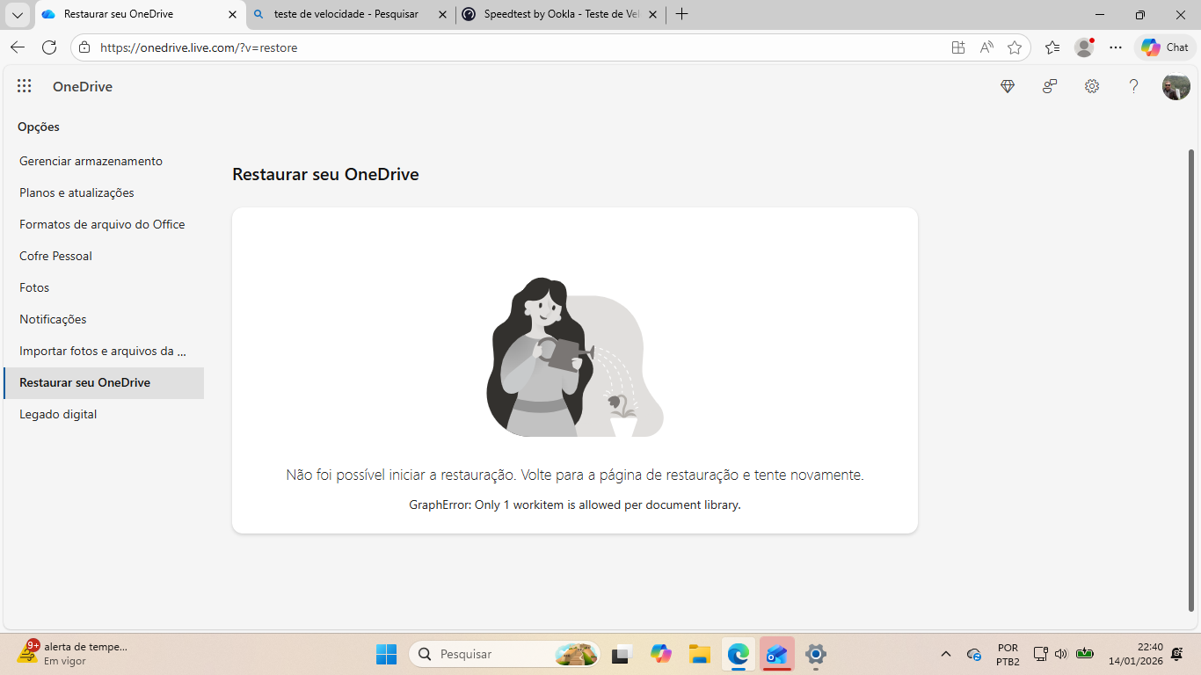Select Restaurar seu OneDrive in sidebar
The width and height of the screenshot is (1201, 675).
pos(104,382)
